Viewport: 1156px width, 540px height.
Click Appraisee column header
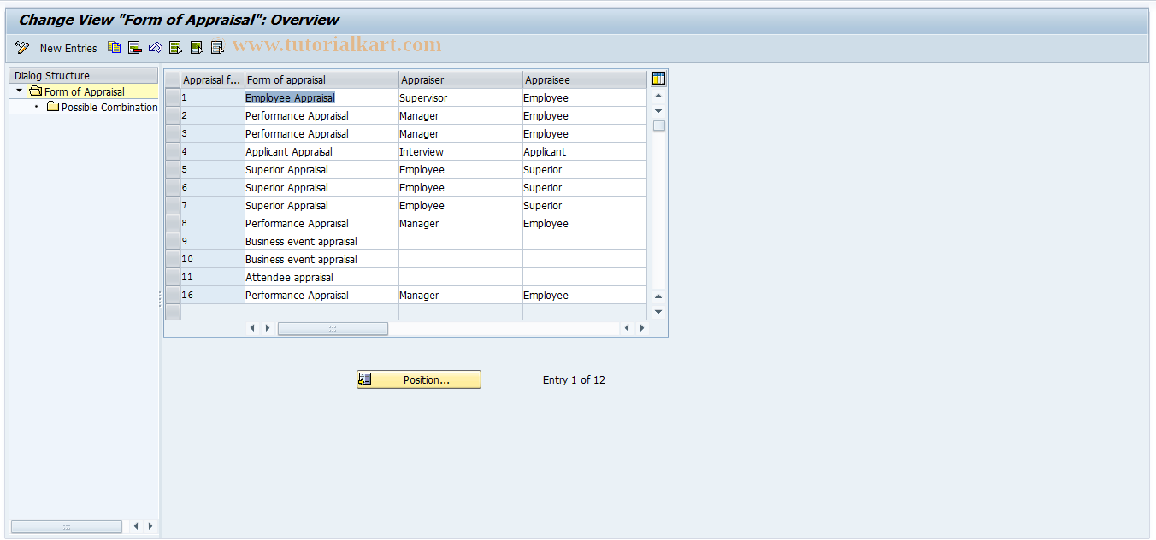(585, 79)
